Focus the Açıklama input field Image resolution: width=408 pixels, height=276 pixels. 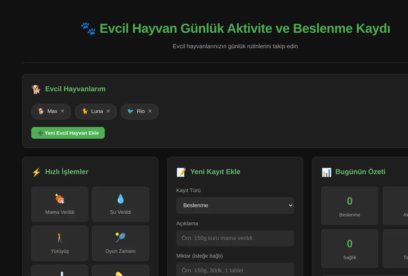tap(235, 238)
